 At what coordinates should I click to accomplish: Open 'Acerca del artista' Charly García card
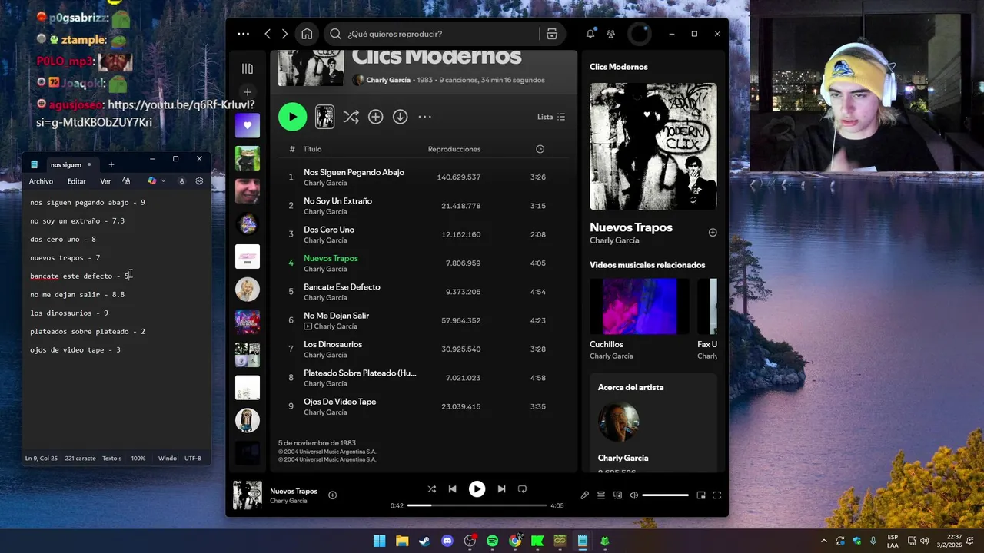(653, 422)
